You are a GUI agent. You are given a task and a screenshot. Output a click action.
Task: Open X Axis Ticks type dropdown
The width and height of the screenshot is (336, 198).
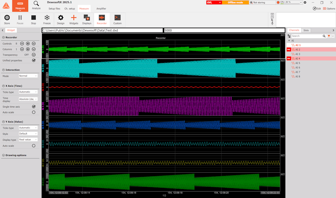[x=28, y=92]
